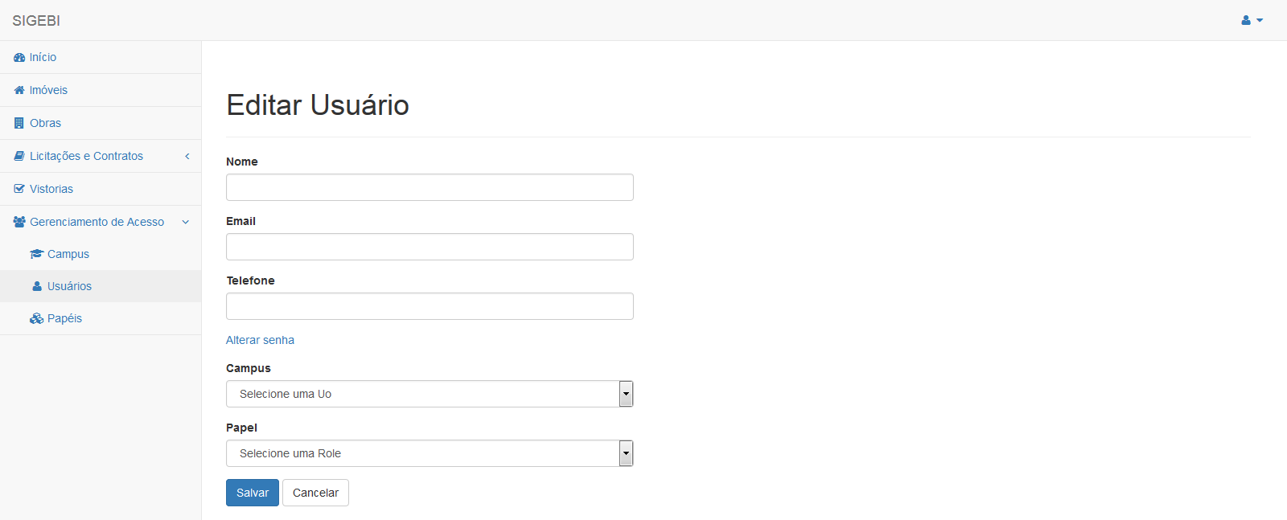Open the Papel 'Selecione uma Role' dropdown
Viewport: 1287px width, 520px height.
tap(430, 453)
